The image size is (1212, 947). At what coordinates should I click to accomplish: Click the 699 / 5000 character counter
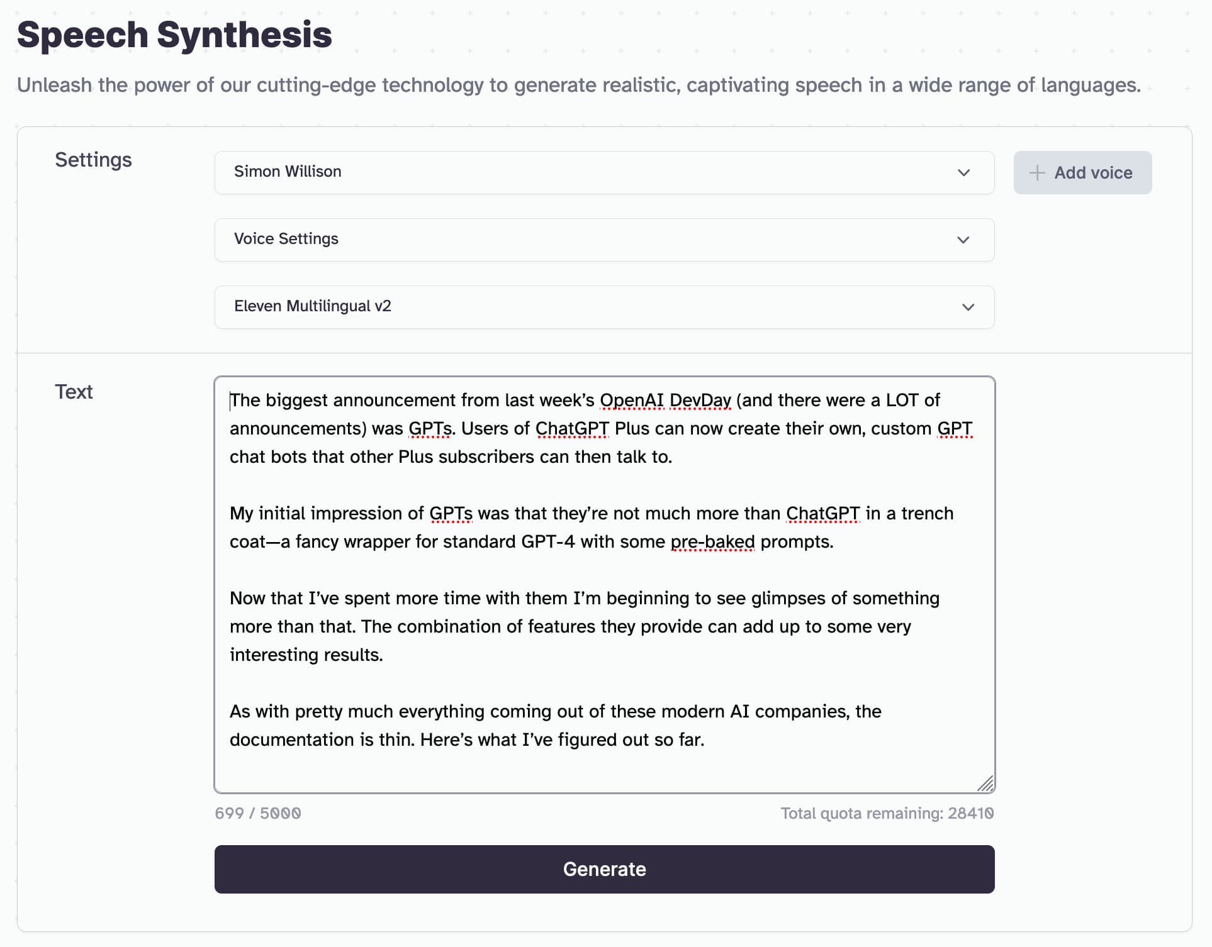point(258,812)
